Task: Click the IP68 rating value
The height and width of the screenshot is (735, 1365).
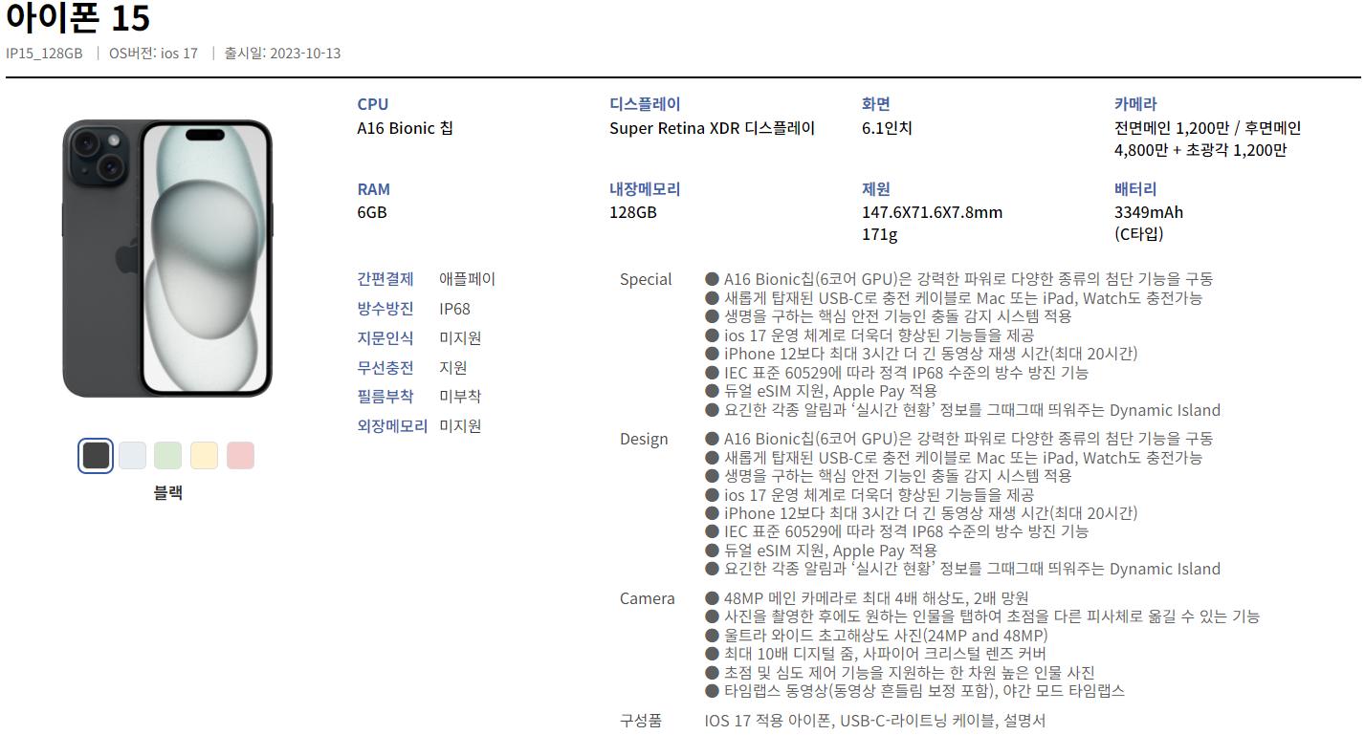Action: [x=454, y=309]
